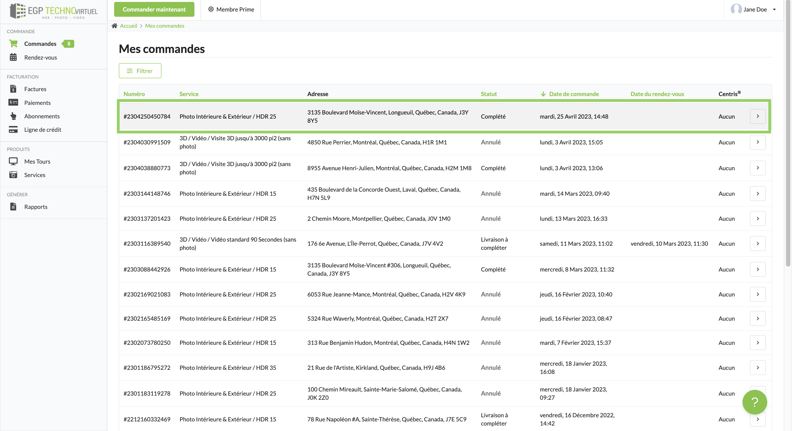Click the home icon in breadcrumb
Viewport: 792px width, 431px height.
click(114, 26)
